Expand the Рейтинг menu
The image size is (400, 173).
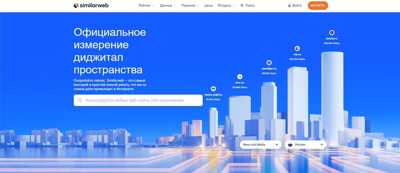pos(146,6)
